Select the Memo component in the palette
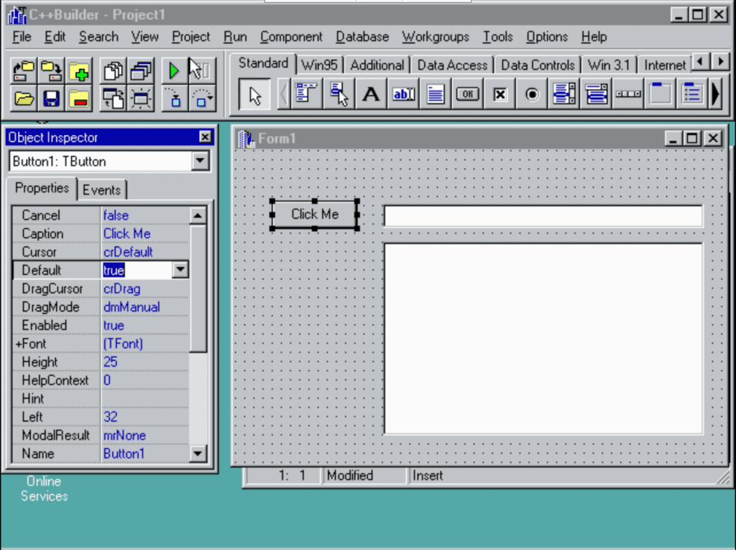 tap(435, 94)
